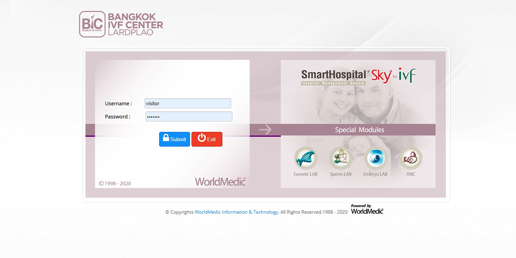516x258 pixels.
Task: Click the red Exit button
Action: click(x=207, y=139)
